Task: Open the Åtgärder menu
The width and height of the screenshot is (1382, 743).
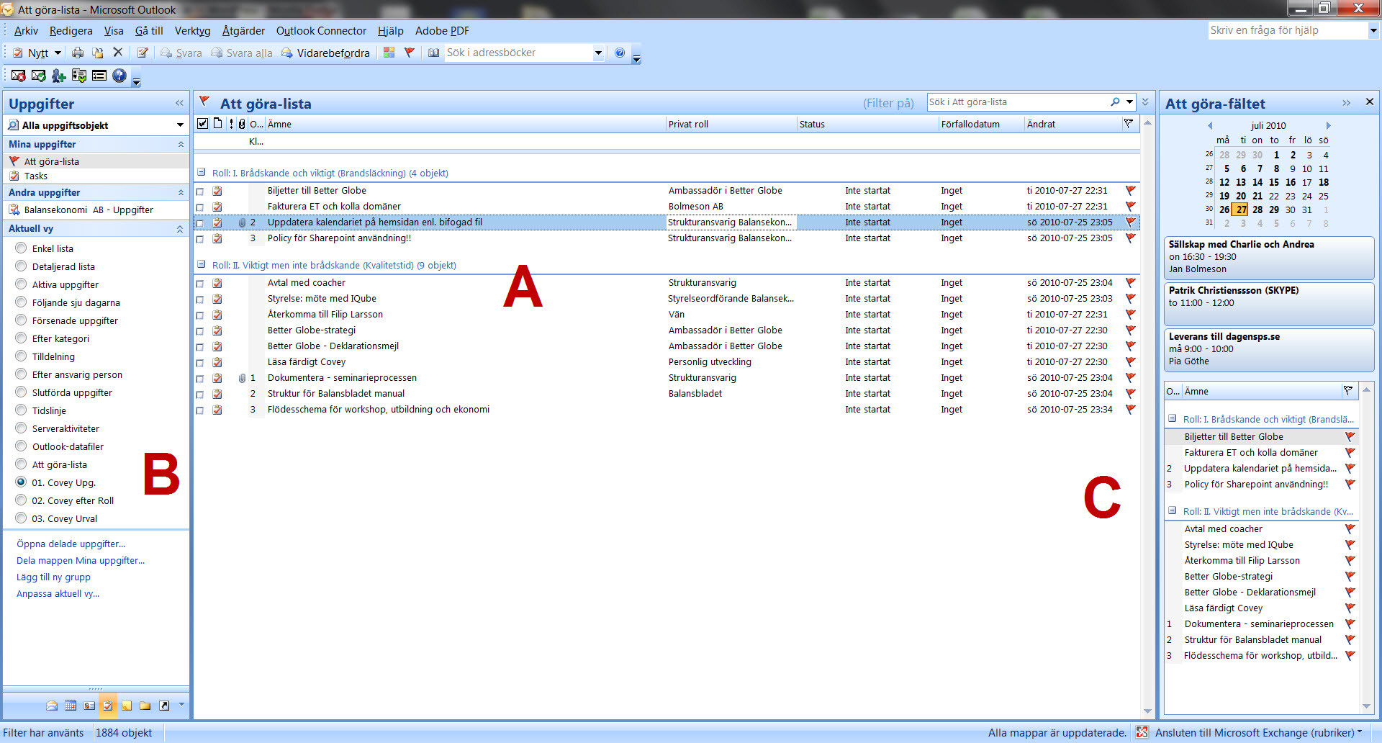Action: (x=243, y=31)
